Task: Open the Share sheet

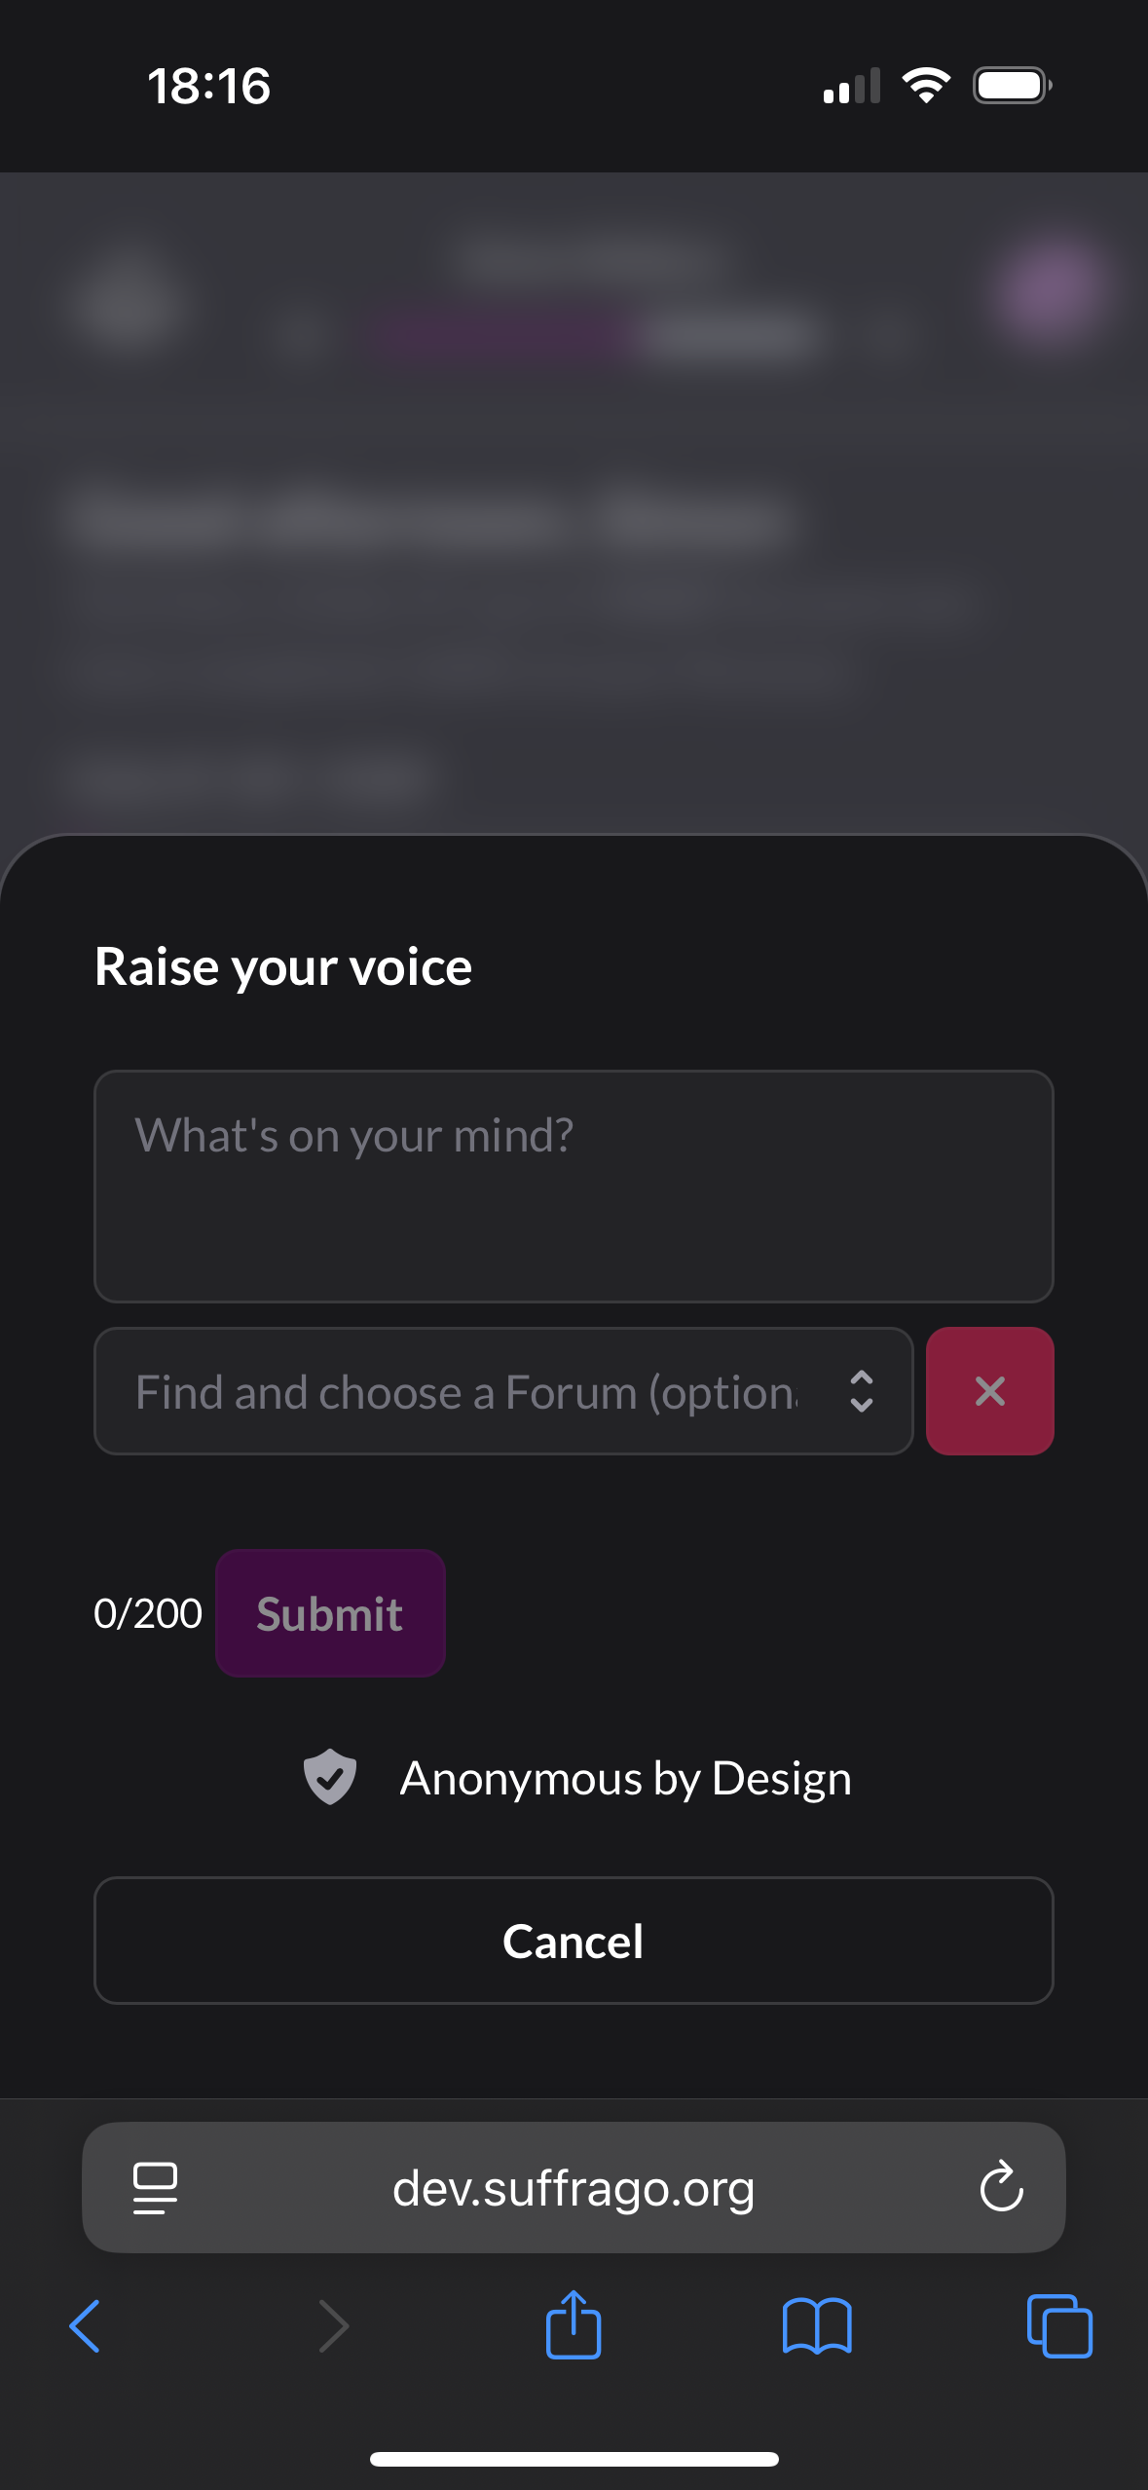Action: [574, 2324]
